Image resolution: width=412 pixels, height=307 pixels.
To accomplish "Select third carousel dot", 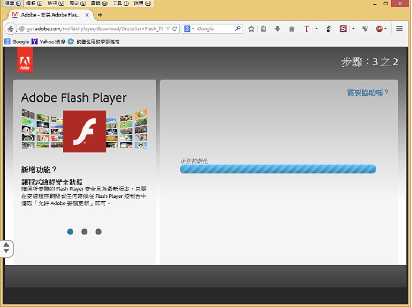I will click(x=98, y=232).
